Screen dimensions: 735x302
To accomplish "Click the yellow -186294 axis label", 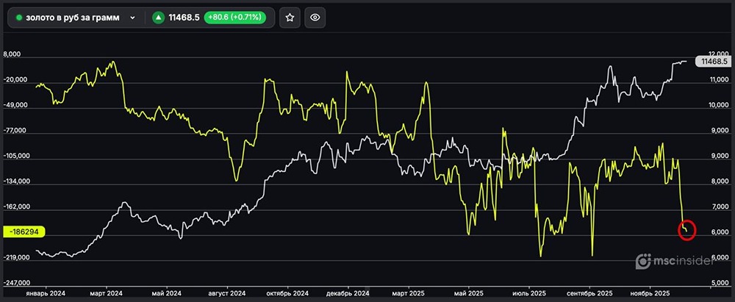I will 25,231.
